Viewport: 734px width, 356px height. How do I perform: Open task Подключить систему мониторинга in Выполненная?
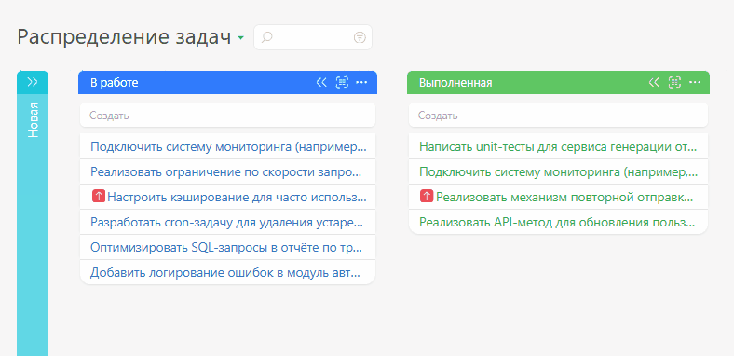pos(558,171)
